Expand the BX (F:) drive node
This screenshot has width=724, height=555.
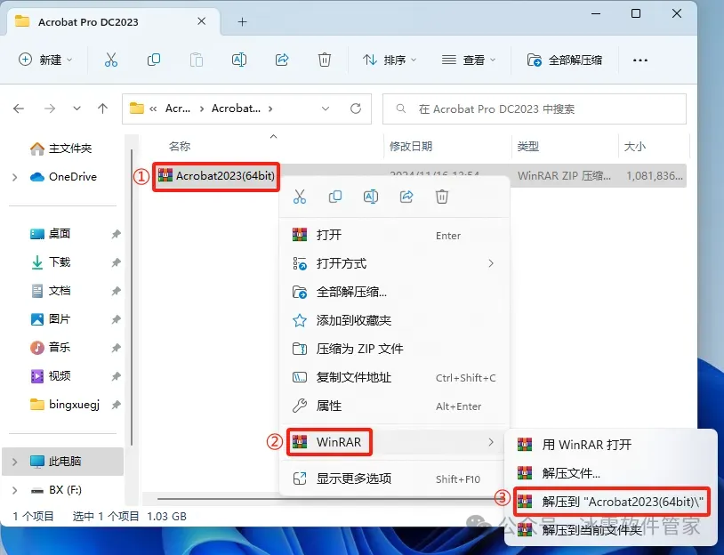point(15,490)
